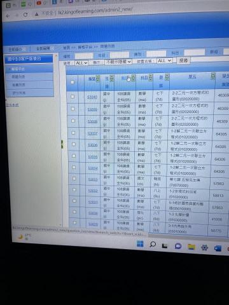Click the 科目 filter input field
Viewport: 229px width, 305px height.
pyautogui.click(x=194, y=52)
